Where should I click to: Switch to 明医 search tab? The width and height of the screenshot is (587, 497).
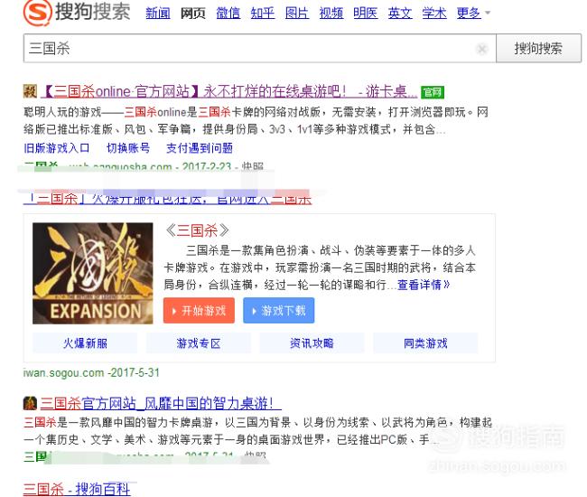(x=366, y=14)
